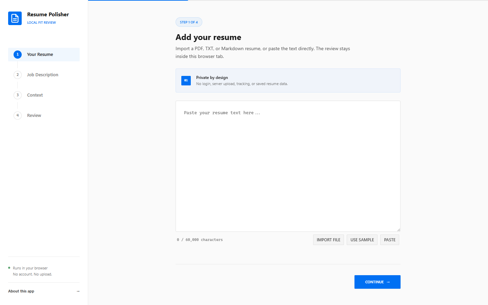
Task: Click the Add your resume heading
Action: coord(208,37)
